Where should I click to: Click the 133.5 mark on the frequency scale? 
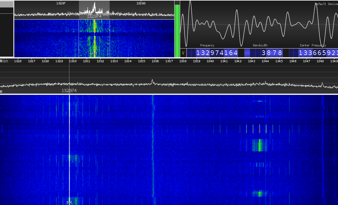coord(141,61)
